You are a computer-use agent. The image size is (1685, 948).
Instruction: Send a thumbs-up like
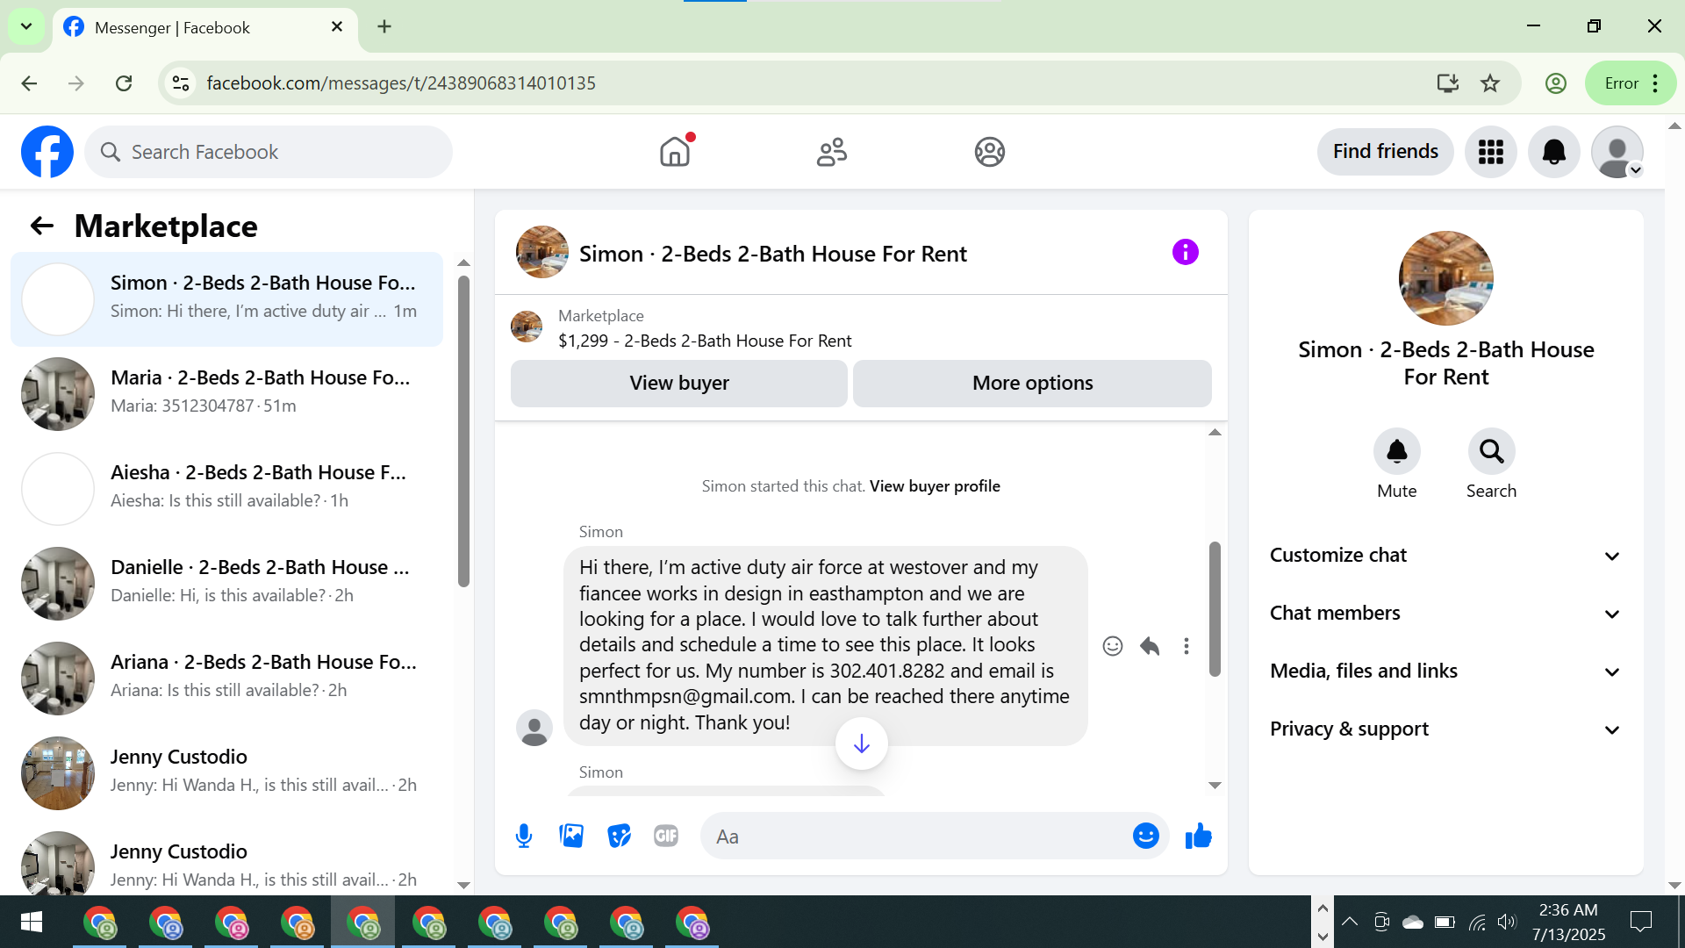(x=1198, y=836)
